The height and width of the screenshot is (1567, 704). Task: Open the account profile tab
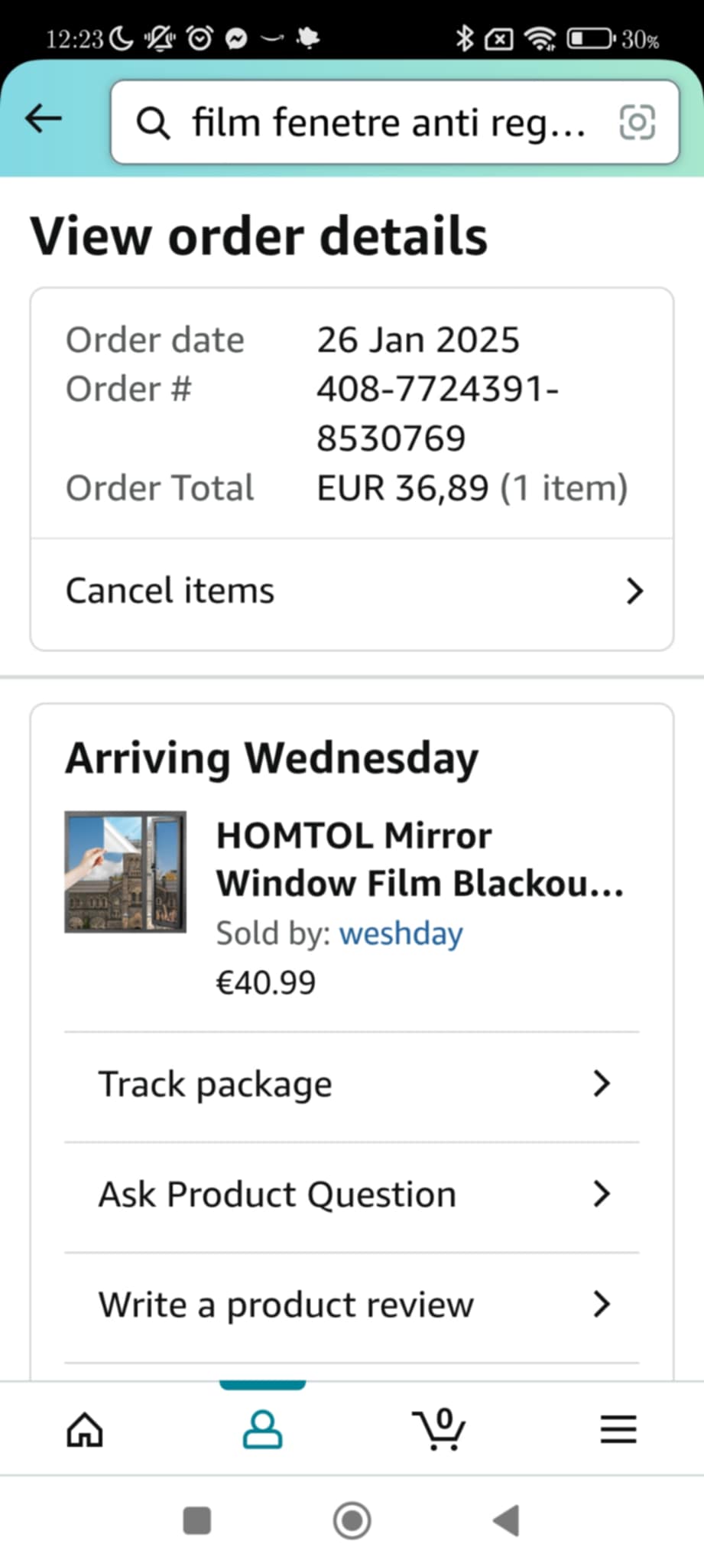(262, 1429)
